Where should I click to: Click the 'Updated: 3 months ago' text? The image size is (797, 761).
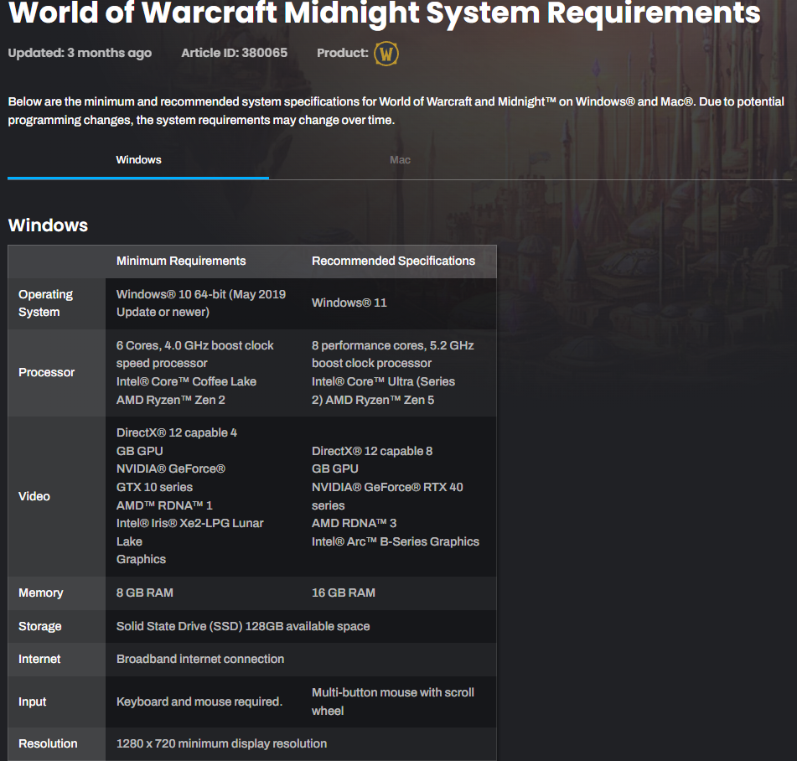click(x=80, y=53)
